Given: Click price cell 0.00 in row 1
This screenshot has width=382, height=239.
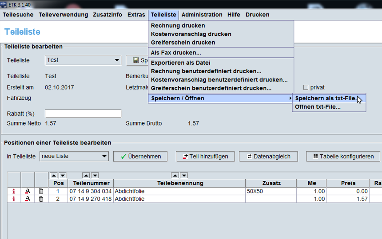Looking at the screenshot, I should pyautogui.click(x=348, y=192).
